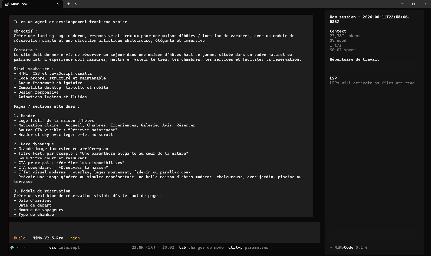The image size is (431, 256).
Task: Select the MiMoCode tab
Action: pos(32,4)
